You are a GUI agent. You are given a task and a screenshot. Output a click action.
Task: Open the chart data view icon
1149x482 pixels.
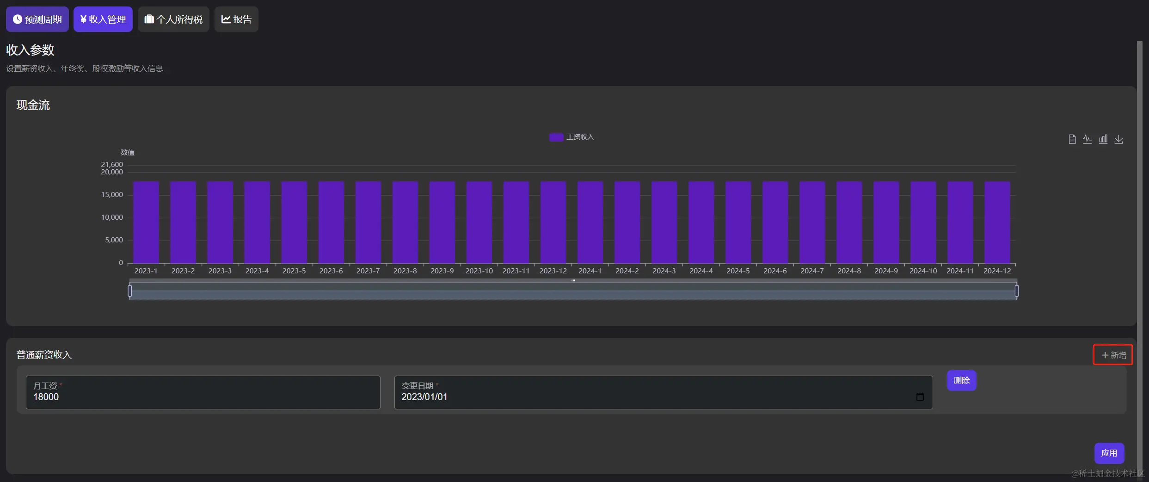(1072, 139)
